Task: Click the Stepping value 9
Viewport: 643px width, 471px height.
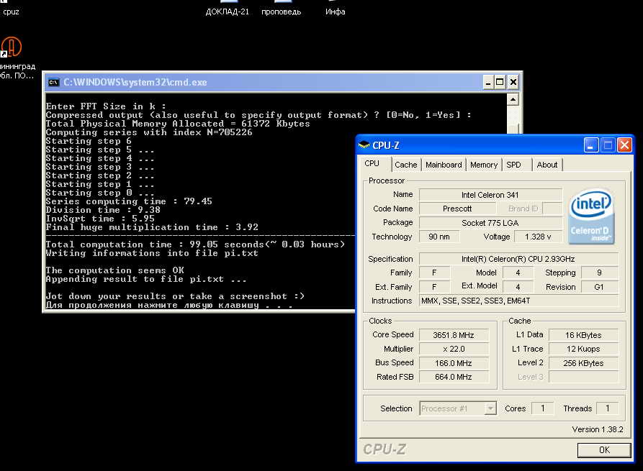Action: (600, 273)
